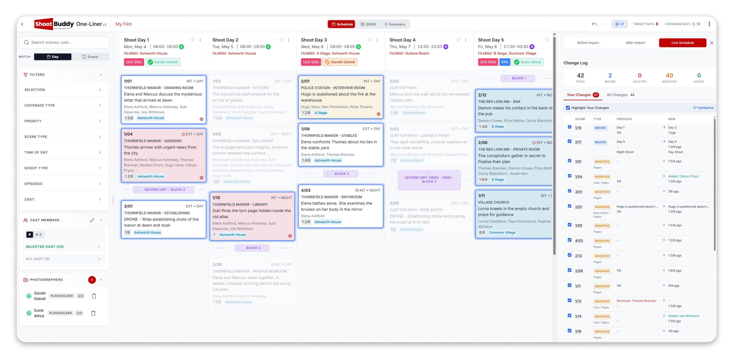Open scene 1/10 link in change log
734x359 pixels.
[578, 128]
